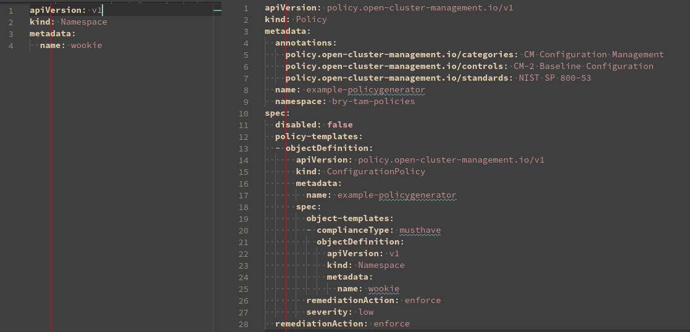Click the "spec" key on line 10
The height and width of the screenshot is (332, 690).
275,113
